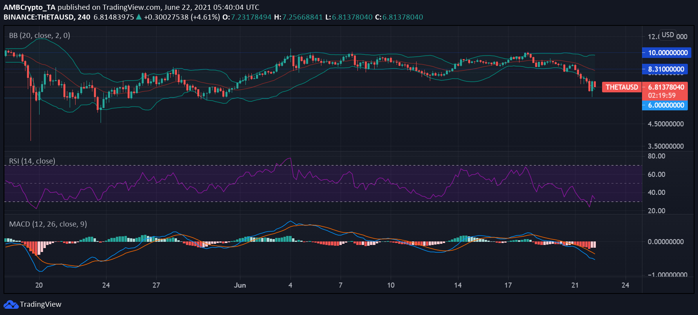Click the AMBCrypto_TA author name

tap(30, 7)
